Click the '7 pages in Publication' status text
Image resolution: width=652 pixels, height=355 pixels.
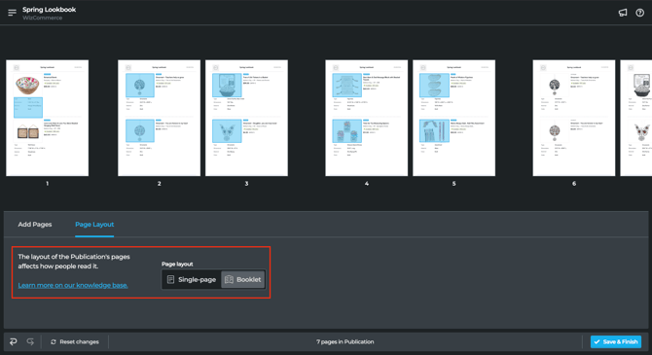tap(345, 341)
